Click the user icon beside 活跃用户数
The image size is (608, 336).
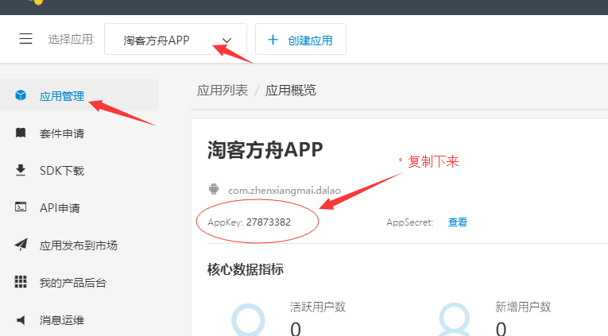pos(248,320)
